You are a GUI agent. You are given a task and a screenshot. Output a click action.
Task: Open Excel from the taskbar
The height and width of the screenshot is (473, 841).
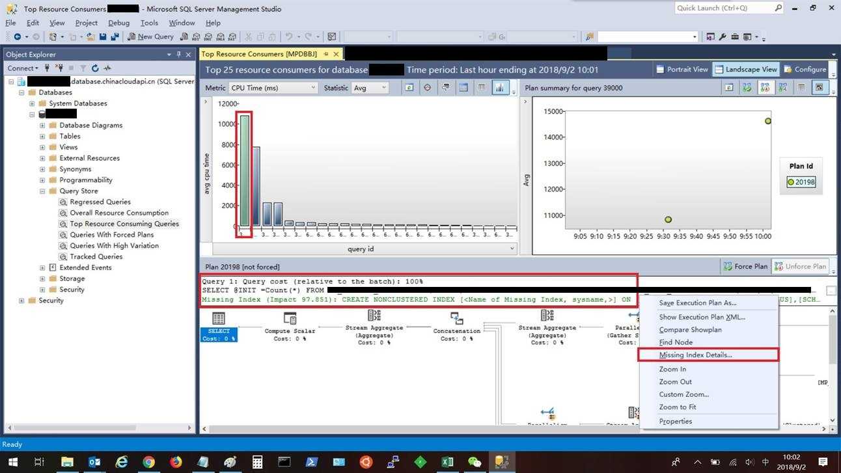447,463
